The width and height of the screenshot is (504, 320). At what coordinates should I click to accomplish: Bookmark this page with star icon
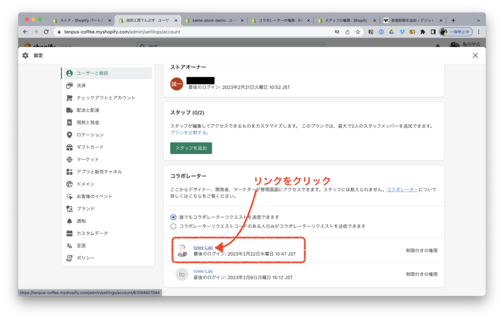click(x=358, y=32)
